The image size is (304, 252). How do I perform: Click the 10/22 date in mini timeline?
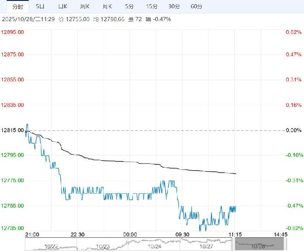click(51, 246)
